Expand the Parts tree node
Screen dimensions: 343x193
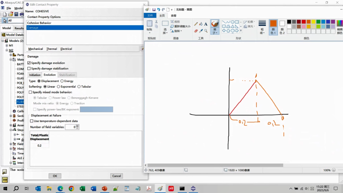point(11,55)
